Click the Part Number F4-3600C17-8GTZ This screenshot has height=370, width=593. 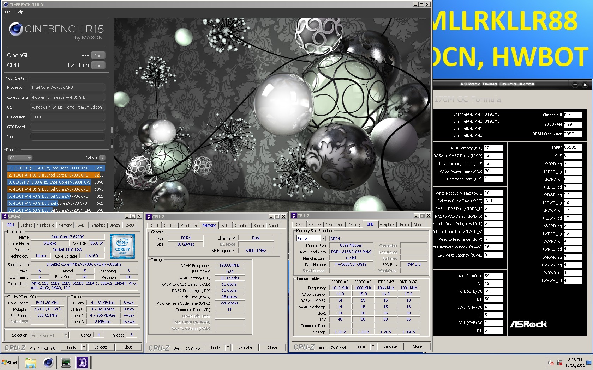coord(351,264)
